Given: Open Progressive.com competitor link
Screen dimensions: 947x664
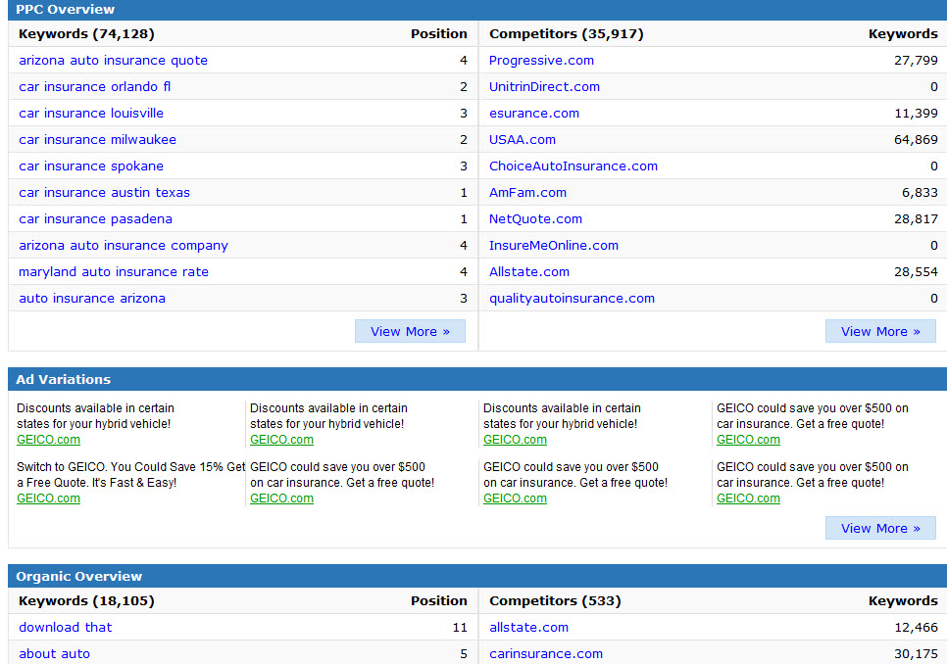Looking at the screenshot, I should 541,61.
